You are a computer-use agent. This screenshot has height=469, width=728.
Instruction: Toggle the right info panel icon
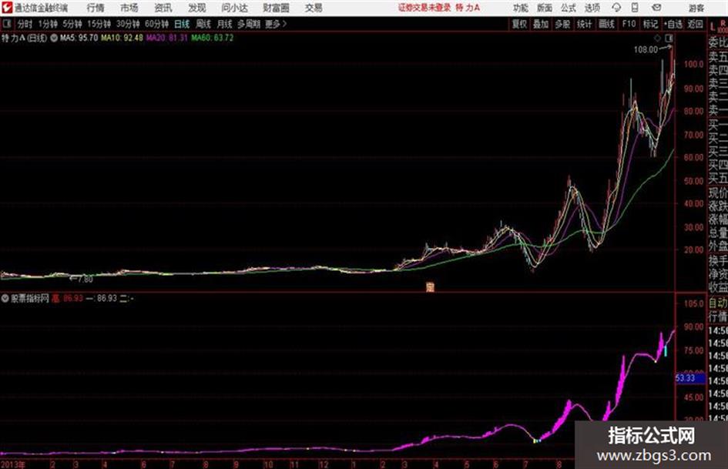[x=669, y=38]
